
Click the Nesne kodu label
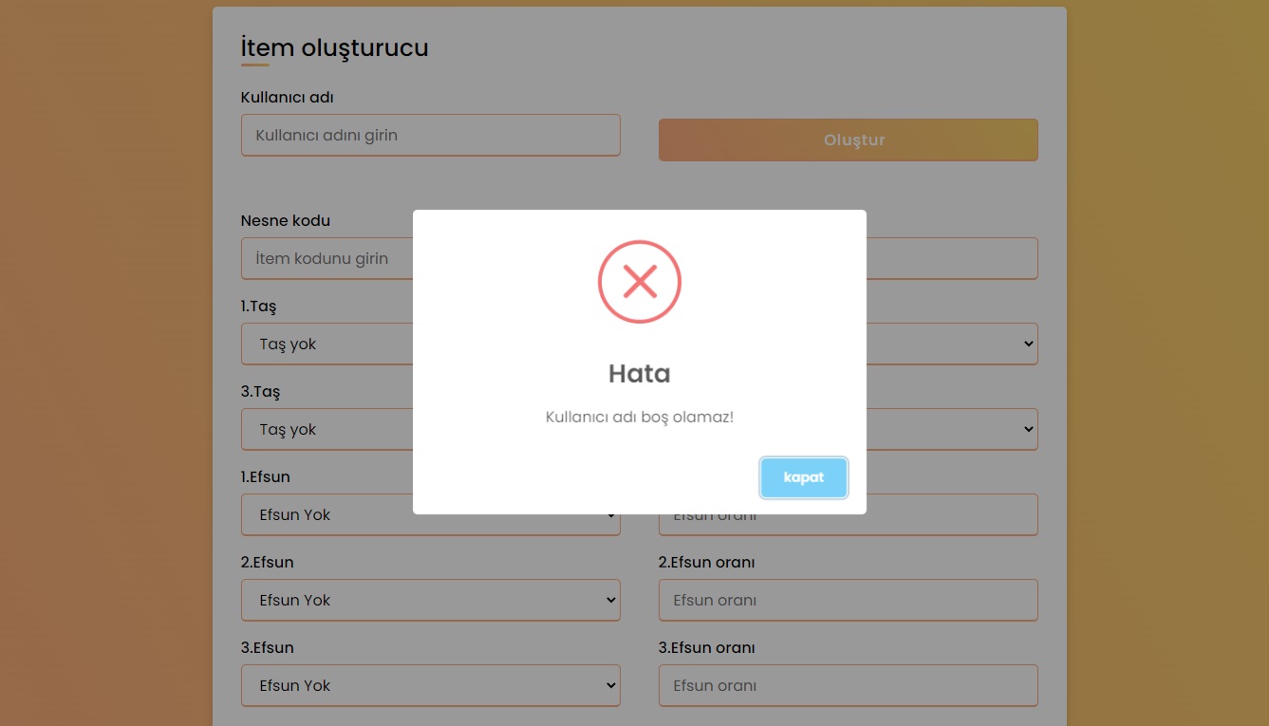(286, 220)
